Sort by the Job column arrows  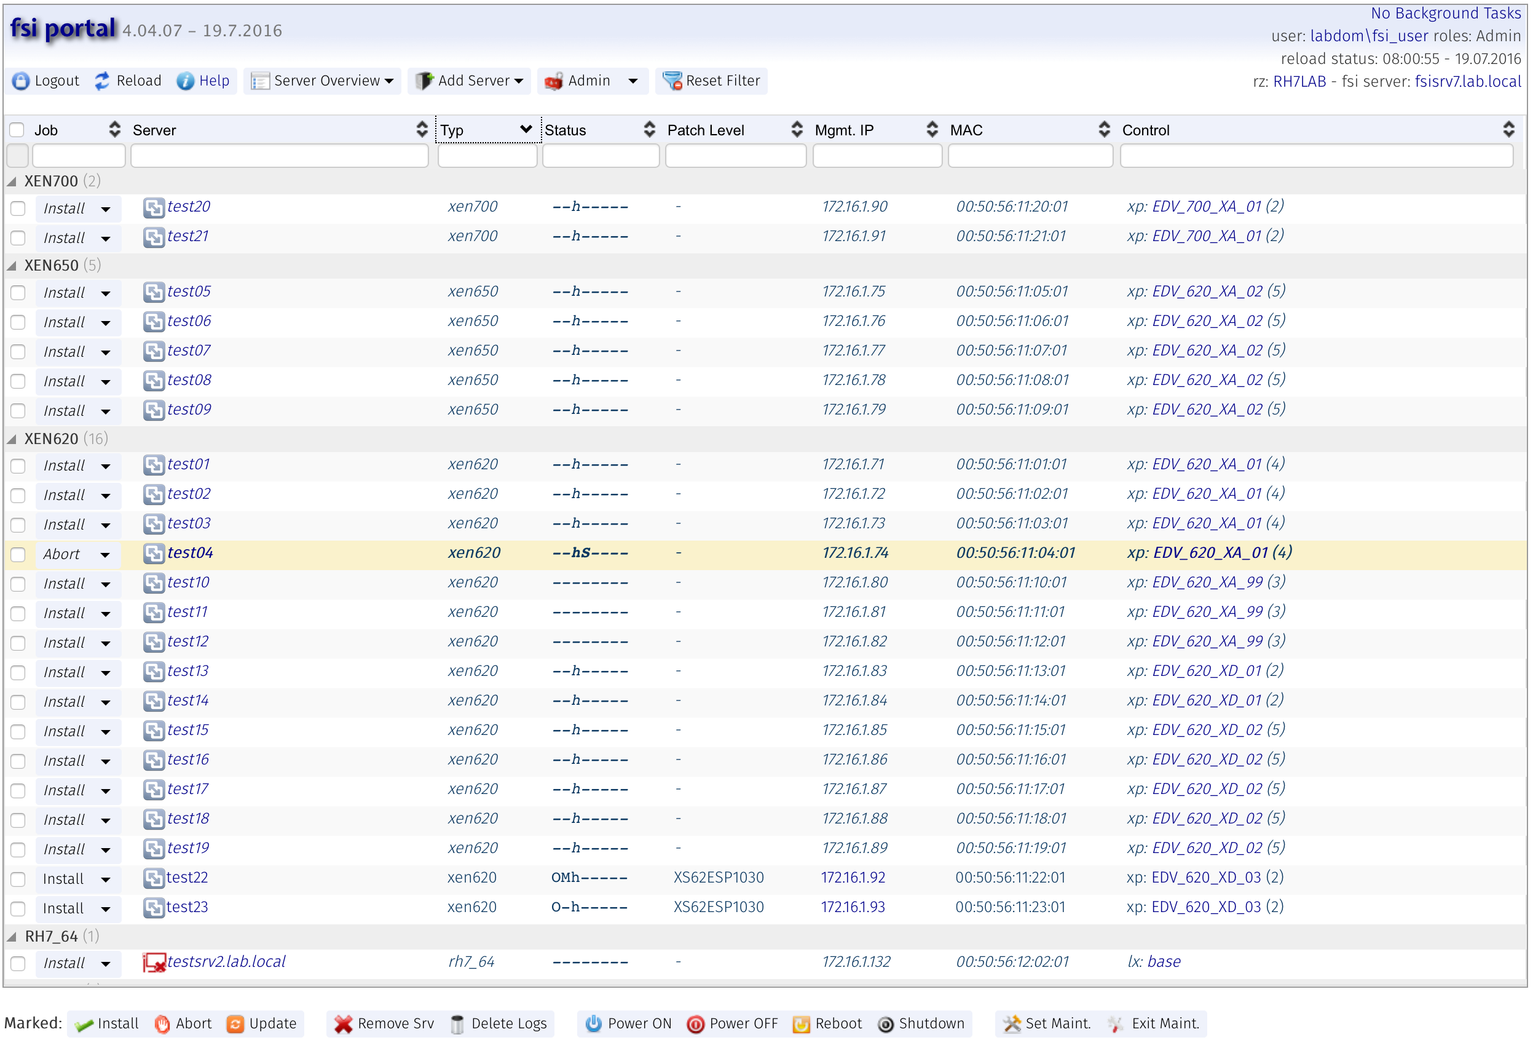(115, 129)
